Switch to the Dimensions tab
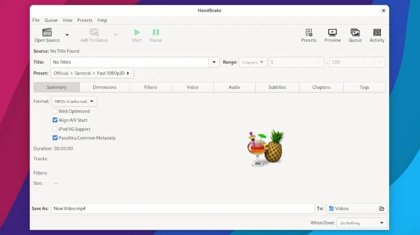This screenshot has width=420, height=235. (105, 87)
